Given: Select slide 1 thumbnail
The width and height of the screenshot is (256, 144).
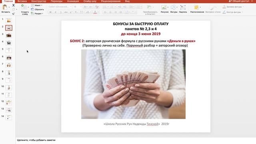Looking at the screenshot, I should tap(9, 20).
